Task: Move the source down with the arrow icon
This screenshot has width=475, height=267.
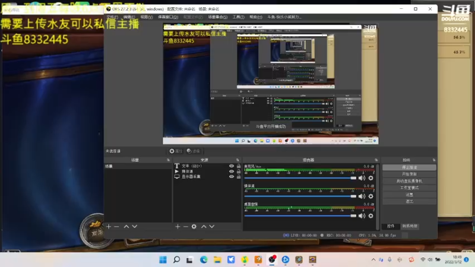Action: pos(212,227)
